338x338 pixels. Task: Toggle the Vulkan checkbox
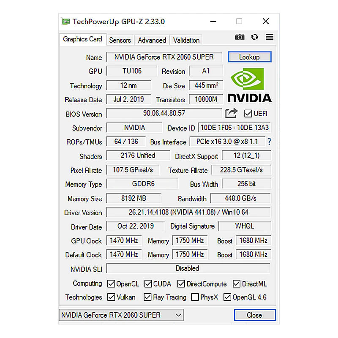[111, 297]
